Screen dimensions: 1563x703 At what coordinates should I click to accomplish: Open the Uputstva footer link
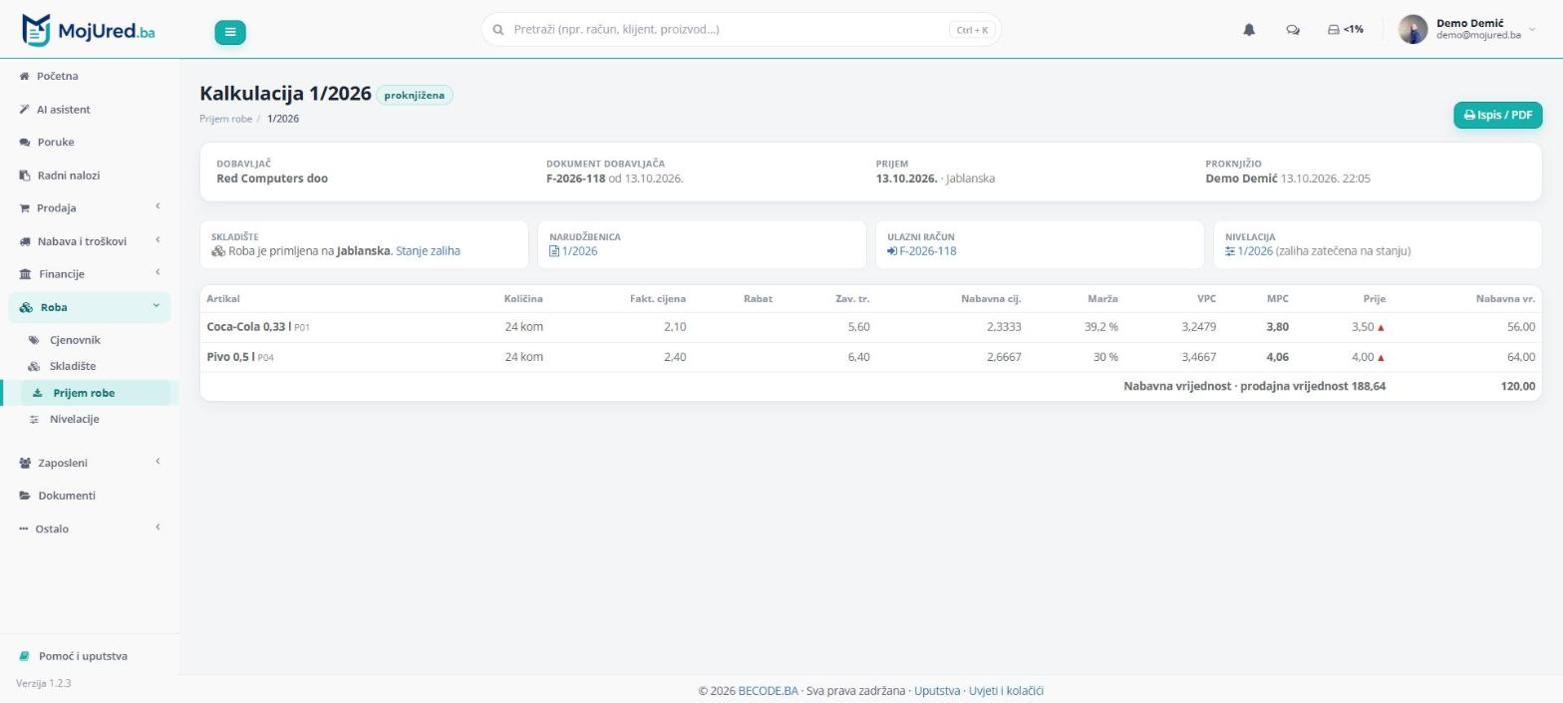click(937, 690)
